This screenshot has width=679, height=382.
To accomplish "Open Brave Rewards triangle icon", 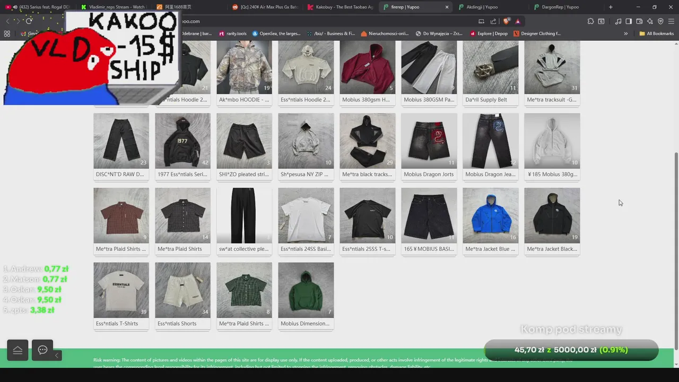I will point(518,21).
